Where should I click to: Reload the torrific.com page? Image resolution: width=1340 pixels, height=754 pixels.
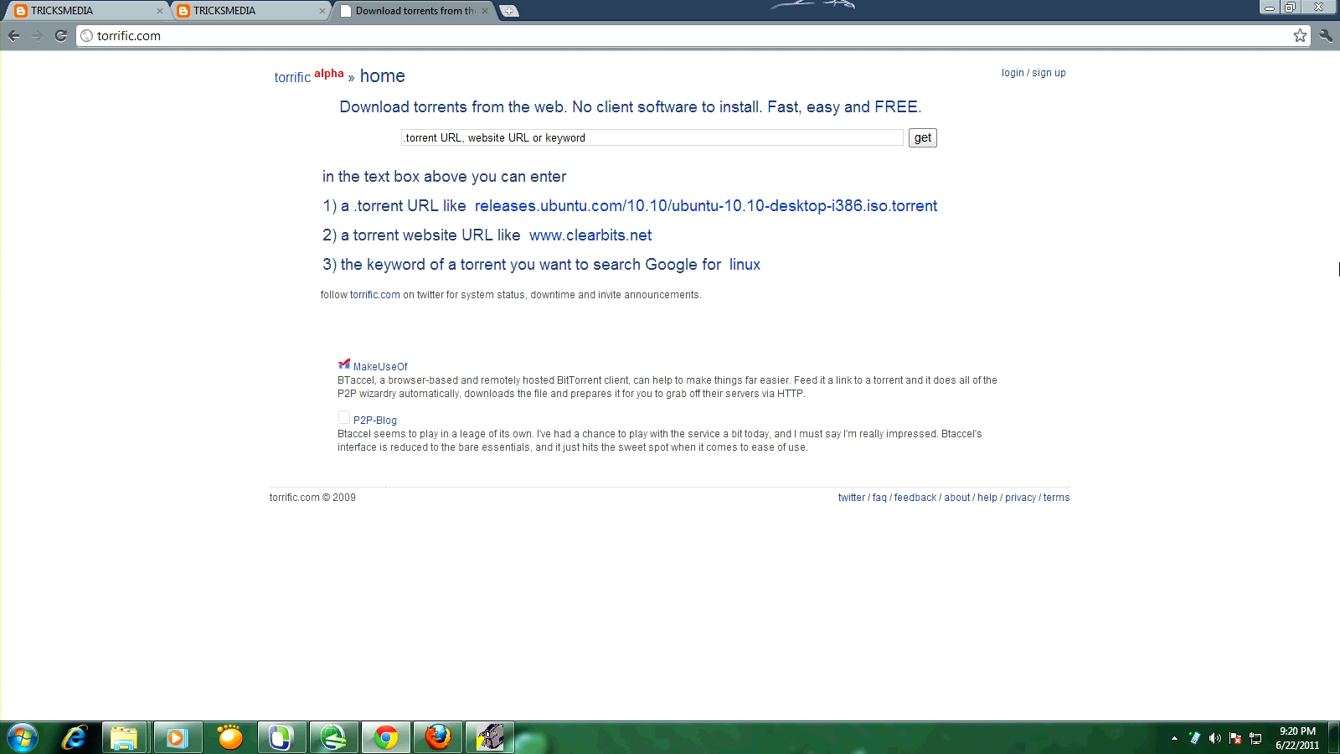pos(60,35)
